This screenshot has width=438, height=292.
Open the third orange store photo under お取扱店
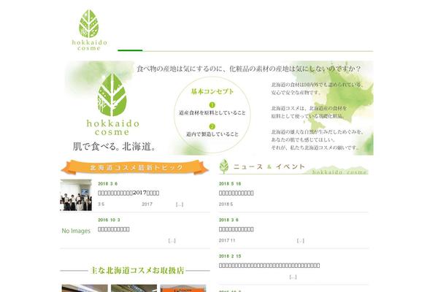pos(183,288)
